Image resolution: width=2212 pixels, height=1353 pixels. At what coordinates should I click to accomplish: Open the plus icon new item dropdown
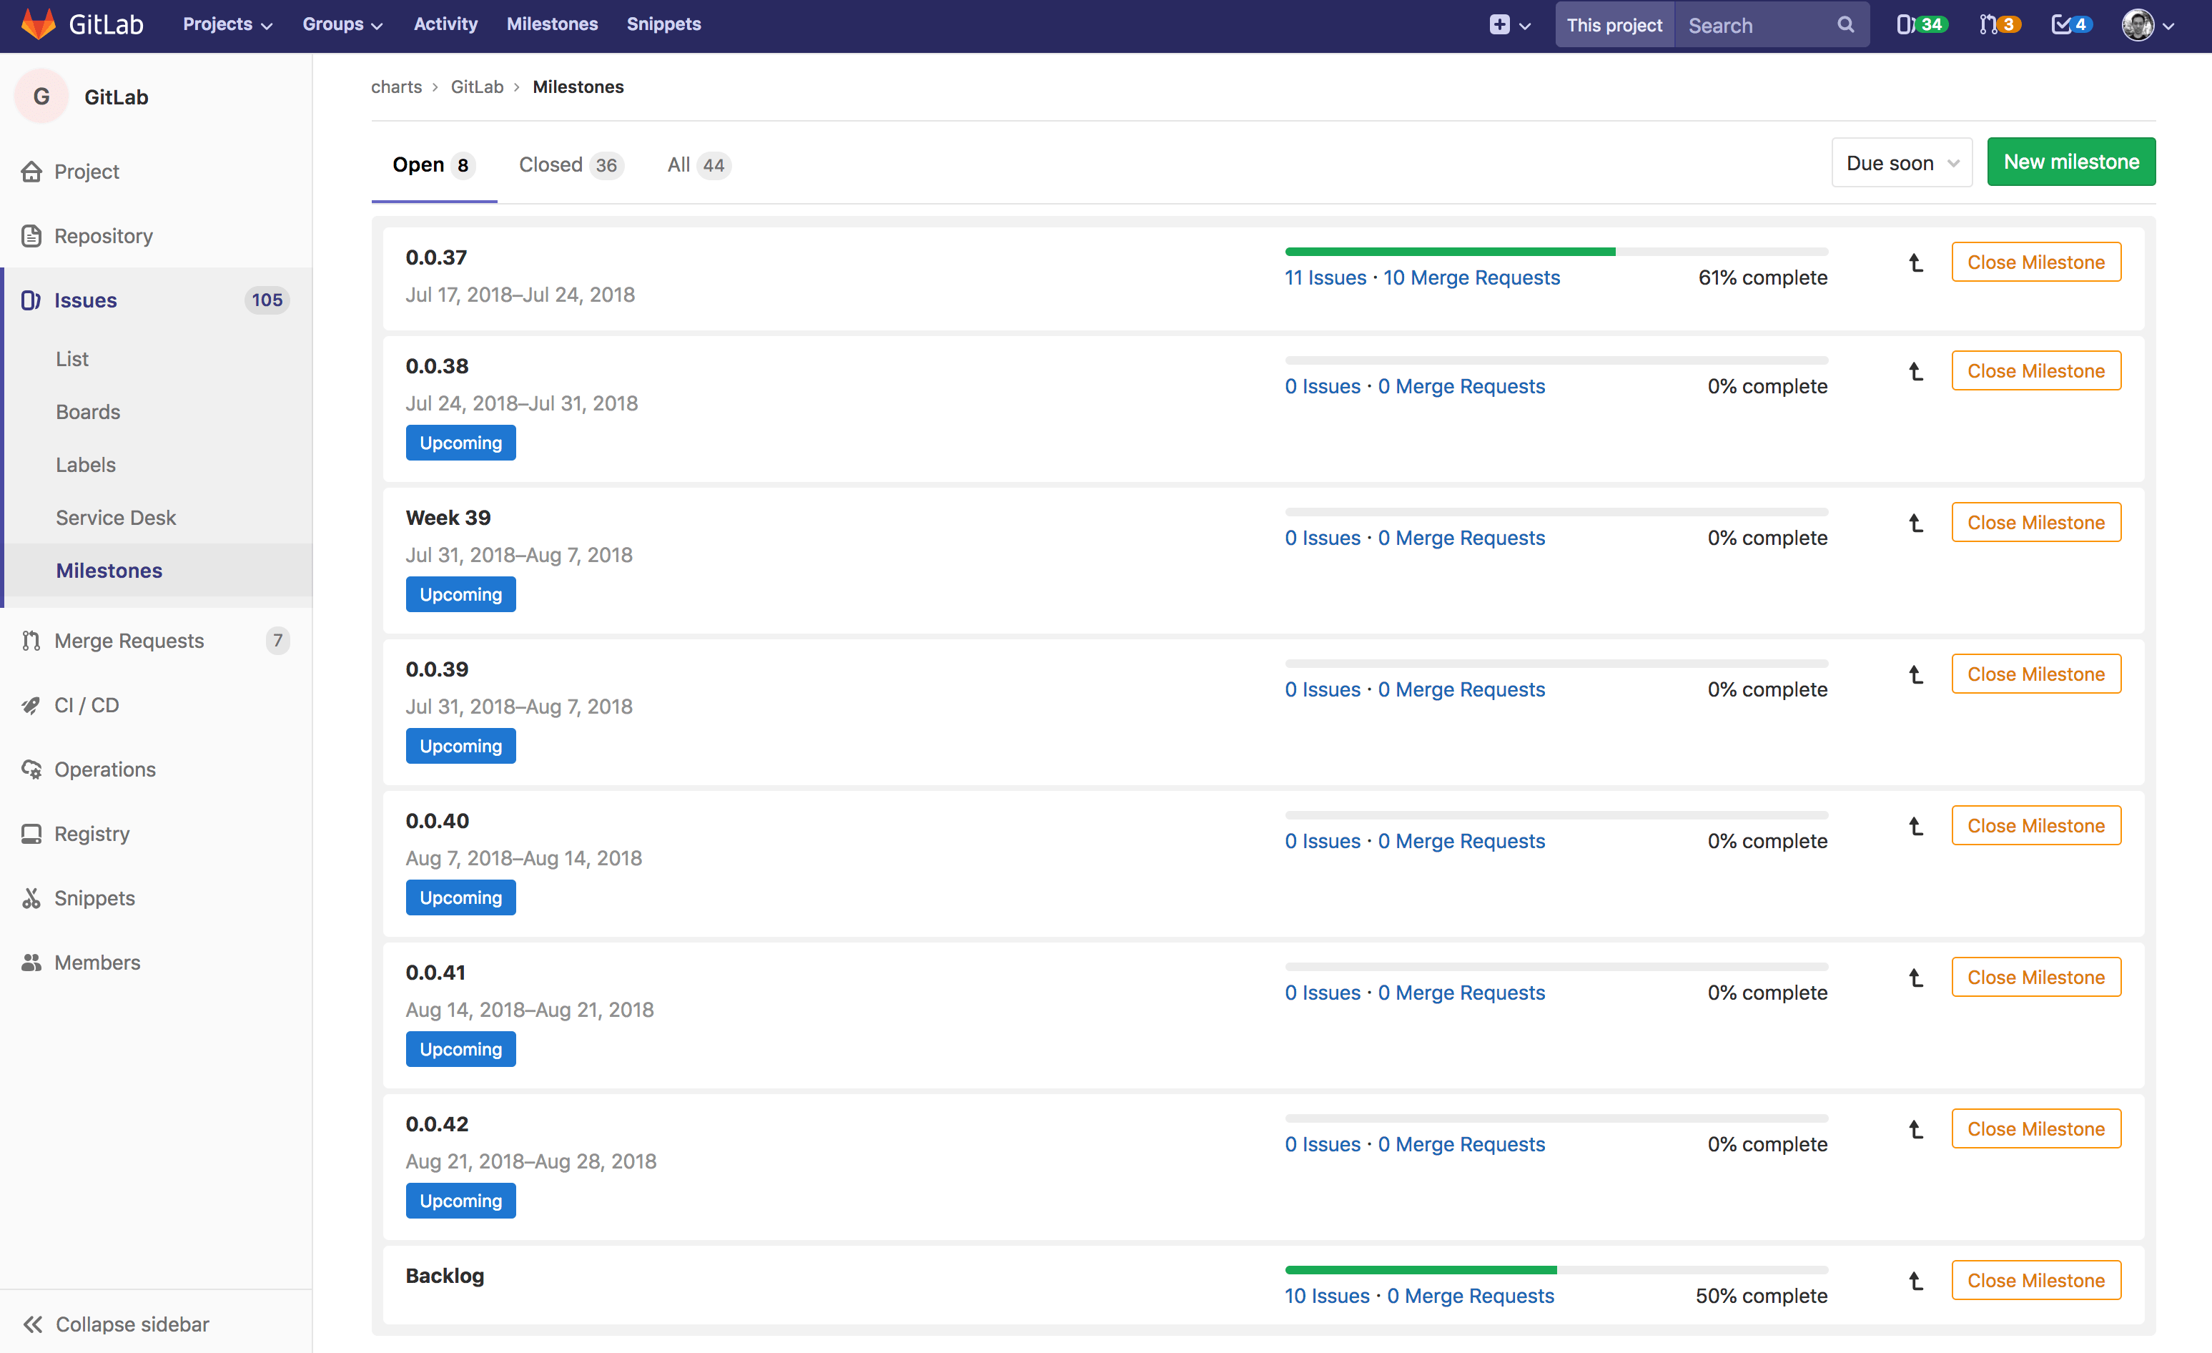point(1509,24)
